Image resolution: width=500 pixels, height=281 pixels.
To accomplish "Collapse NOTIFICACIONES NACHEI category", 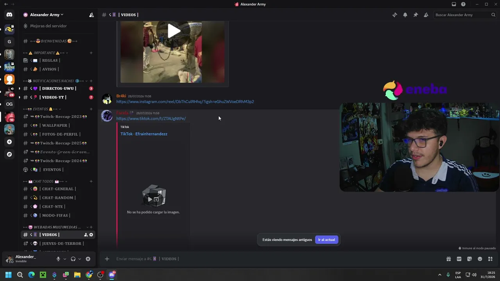I will 55,81.
